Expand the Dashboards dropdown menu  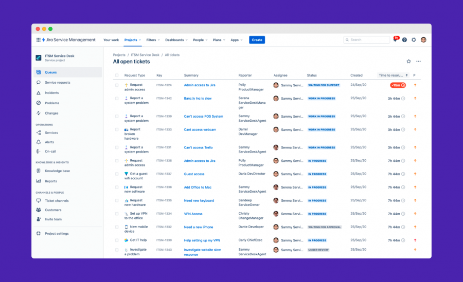[x=176, y=40]
